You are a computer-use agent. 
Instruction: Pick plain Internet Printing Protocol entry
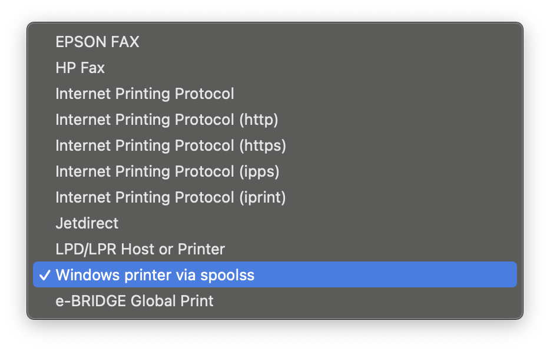pos(145,94)
